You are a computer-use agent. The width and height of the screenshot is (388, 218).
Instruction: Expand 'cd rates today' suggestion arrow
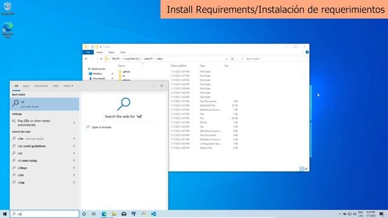[x=74, y=160]
